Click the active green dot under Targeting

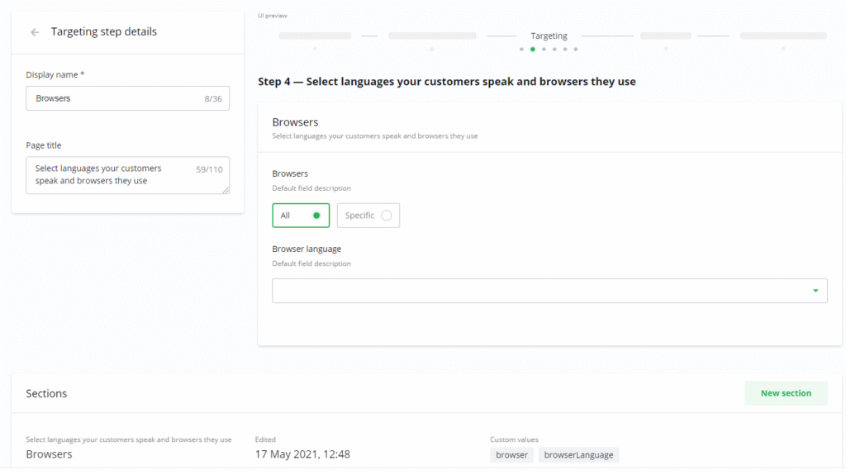point(532,50)
